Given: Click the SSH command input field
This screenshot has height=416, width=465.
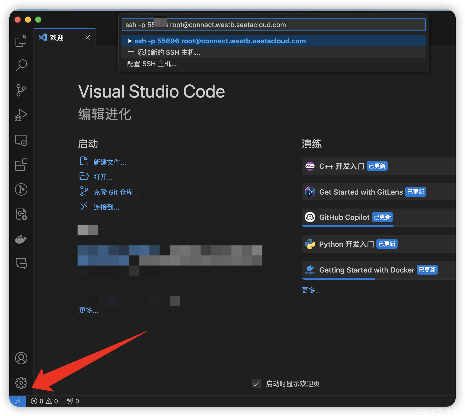Looking at the screenshot, I should tap(274, 25).
